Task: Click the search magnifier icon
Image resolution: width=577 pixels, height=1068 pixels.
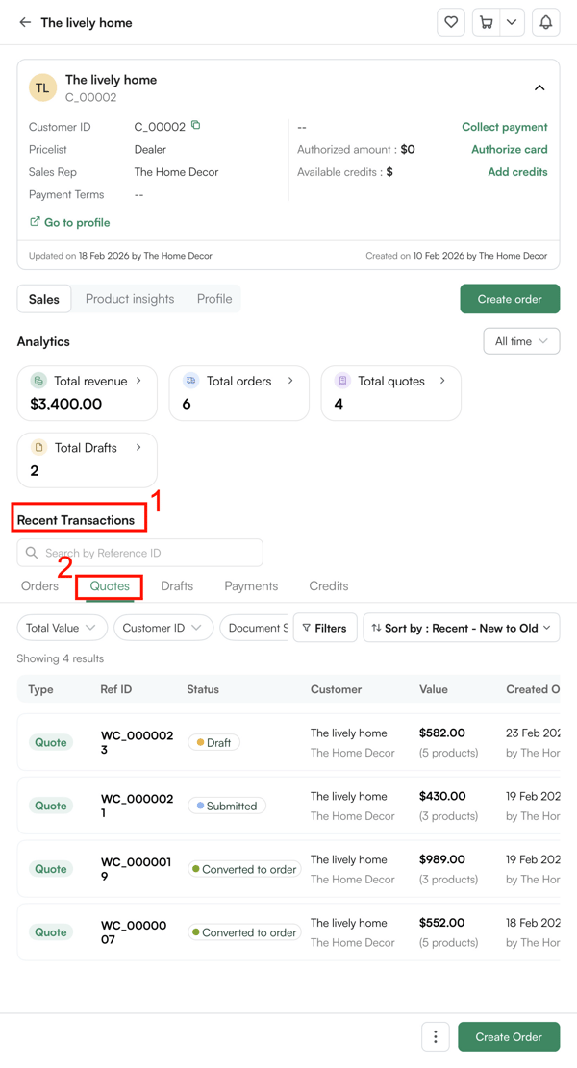Action: click(x=32, y=553)
